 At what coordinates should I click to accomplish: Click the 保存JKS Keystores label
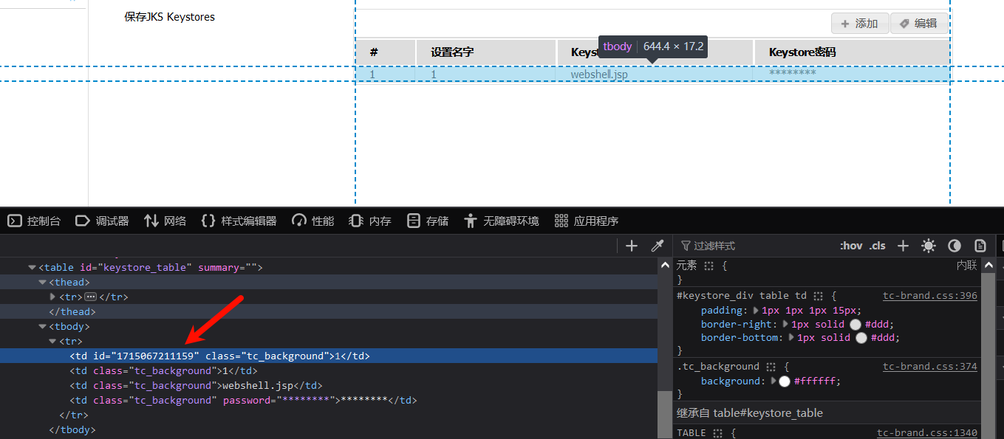tap(169, 17)
